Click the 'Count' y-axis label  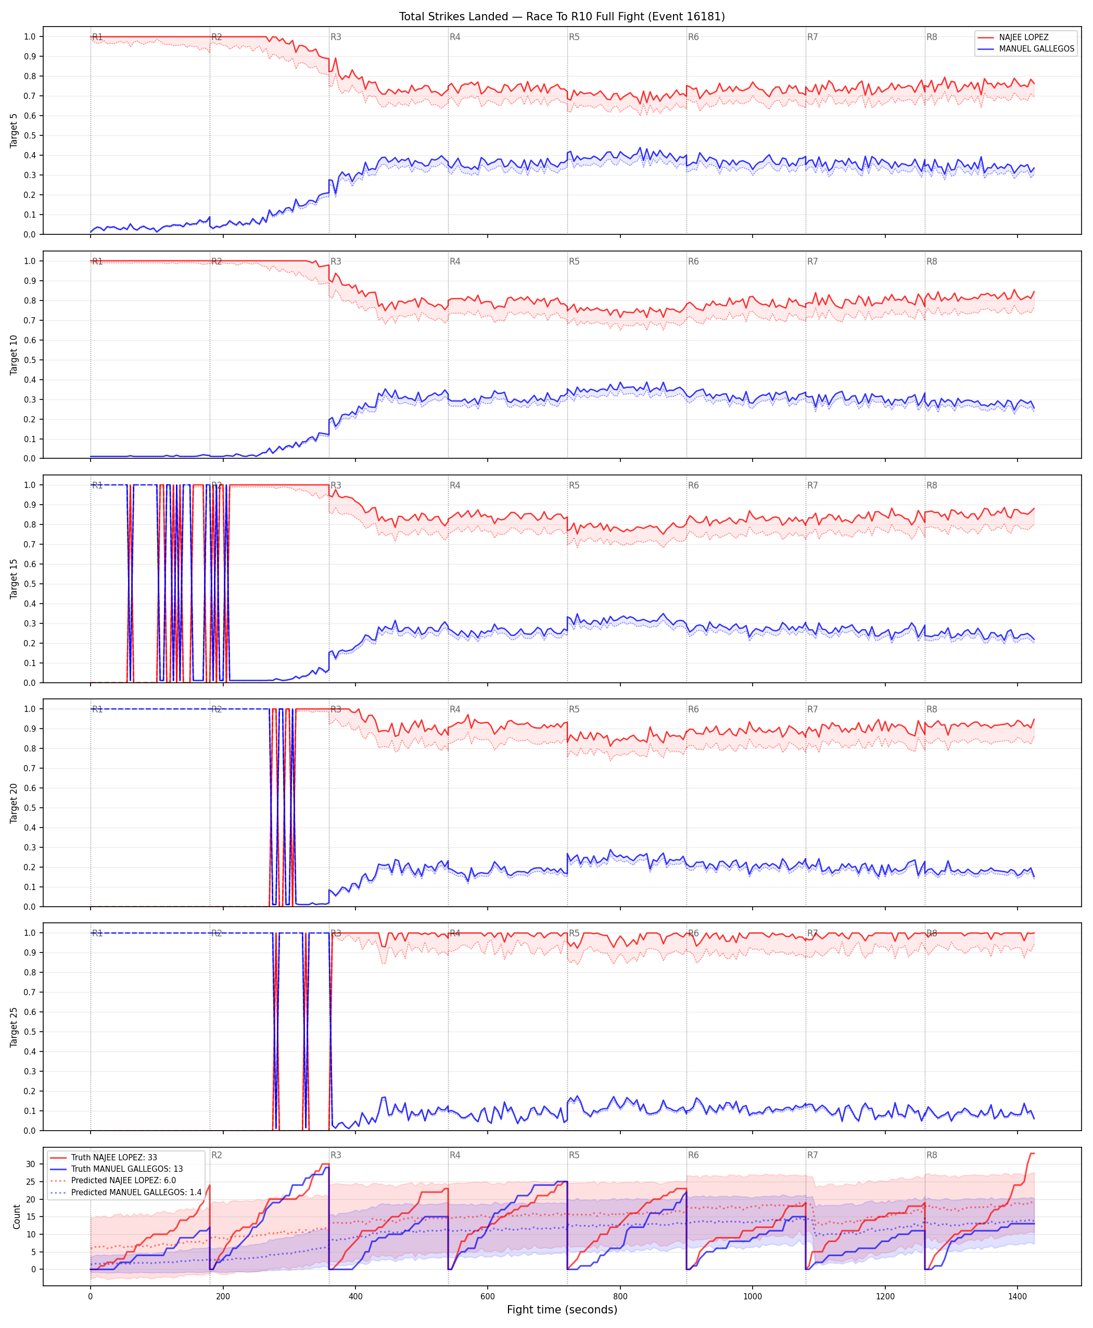coord(16,1217)
